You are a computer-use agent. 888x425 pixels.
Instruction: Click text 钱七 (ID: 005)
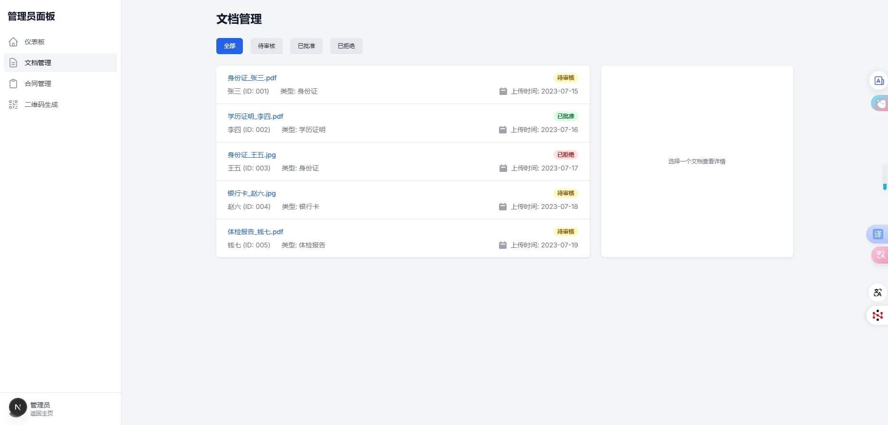click(249, 245)
